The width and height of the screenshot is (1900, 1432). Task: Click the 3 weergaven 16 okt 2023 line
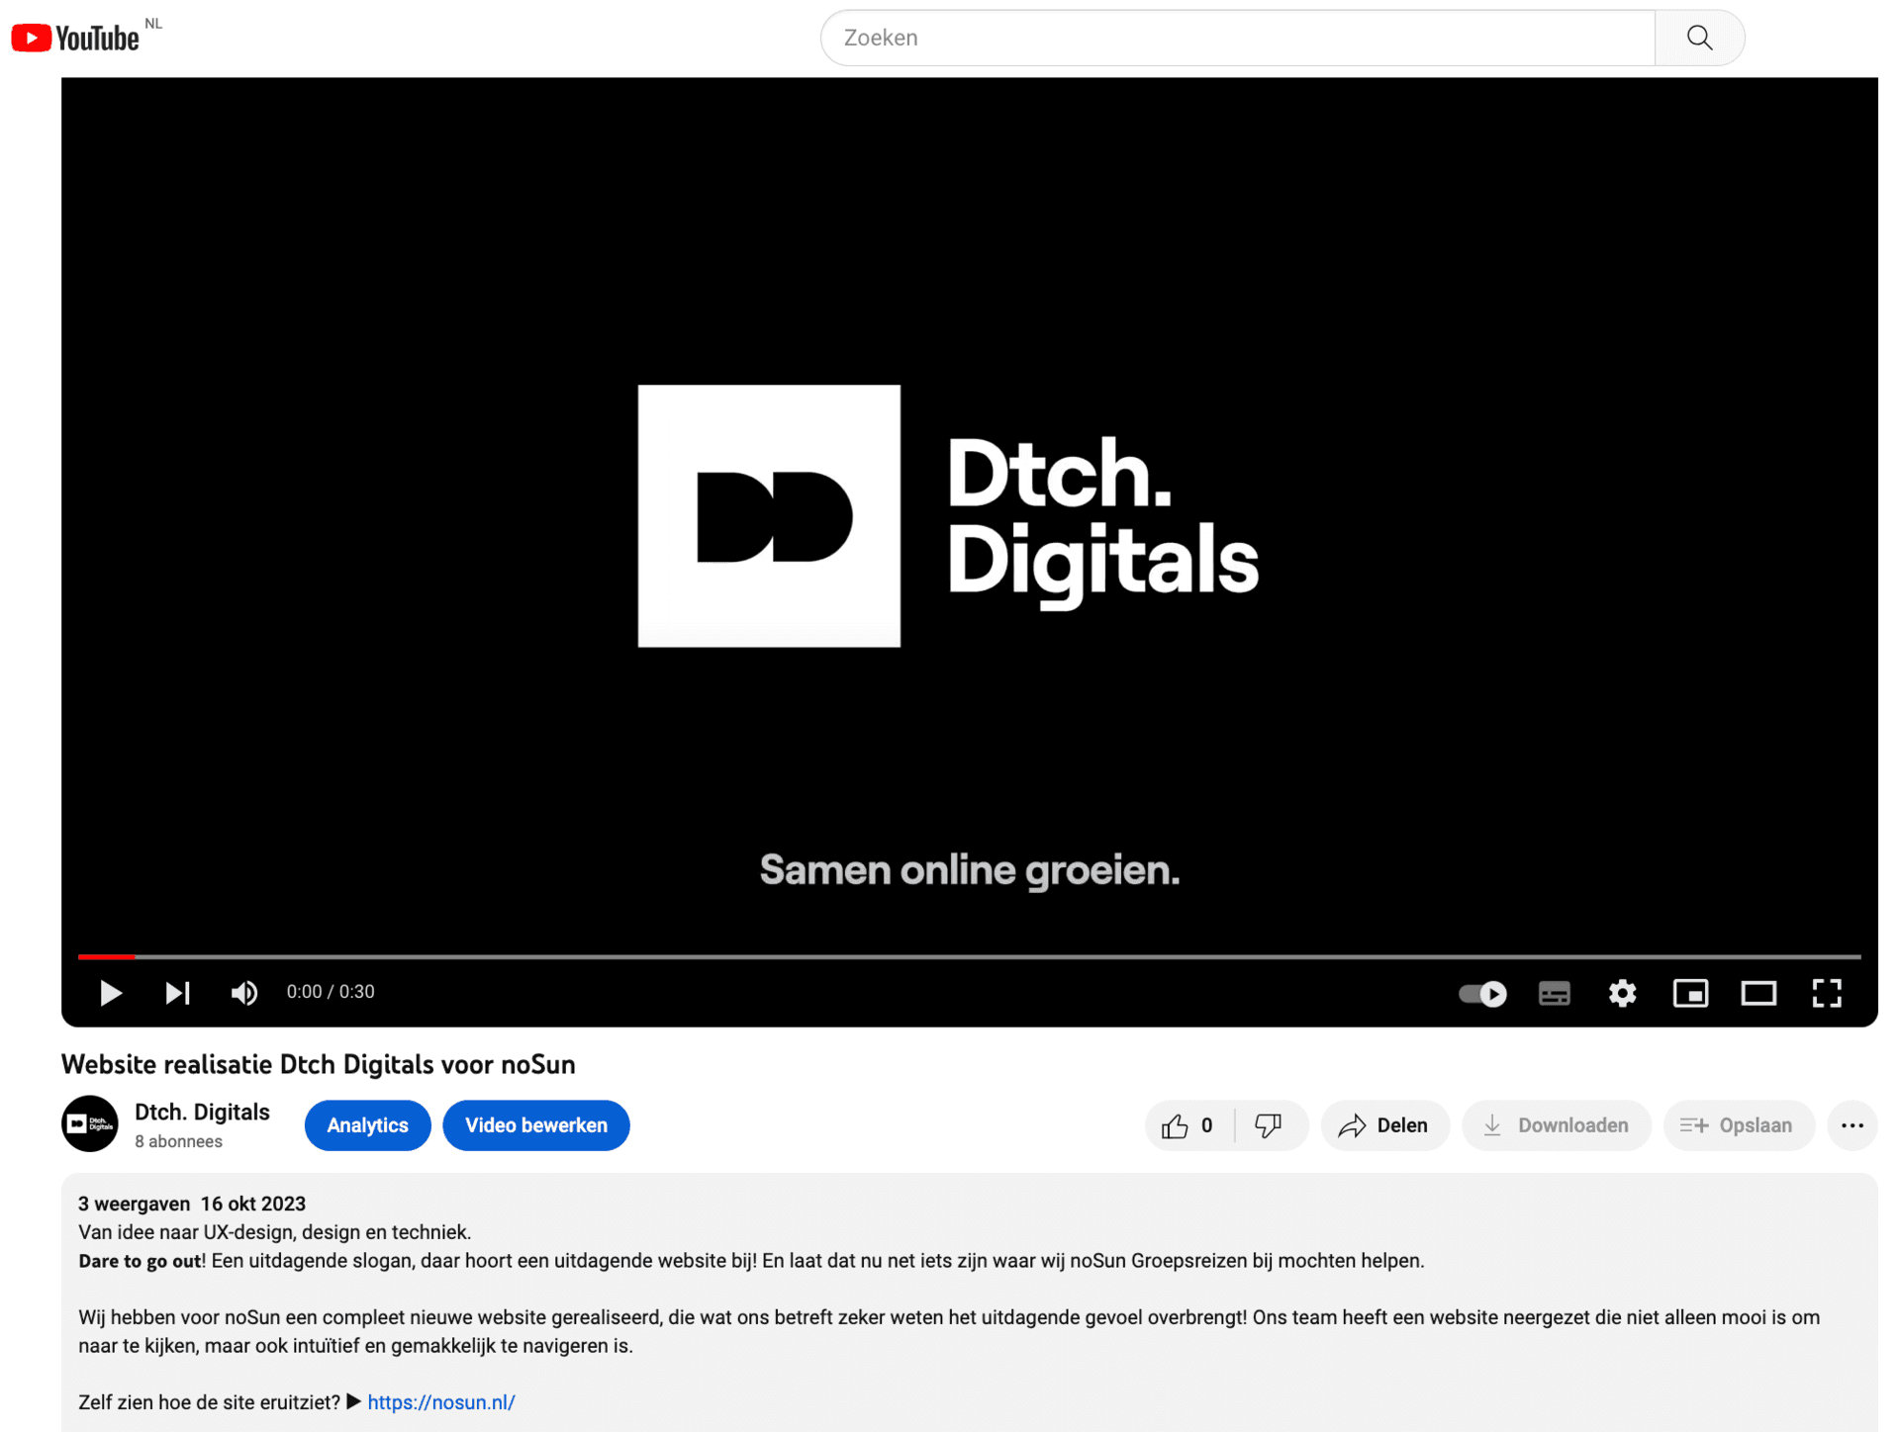pyautogui.click(x=192, y=1204)
